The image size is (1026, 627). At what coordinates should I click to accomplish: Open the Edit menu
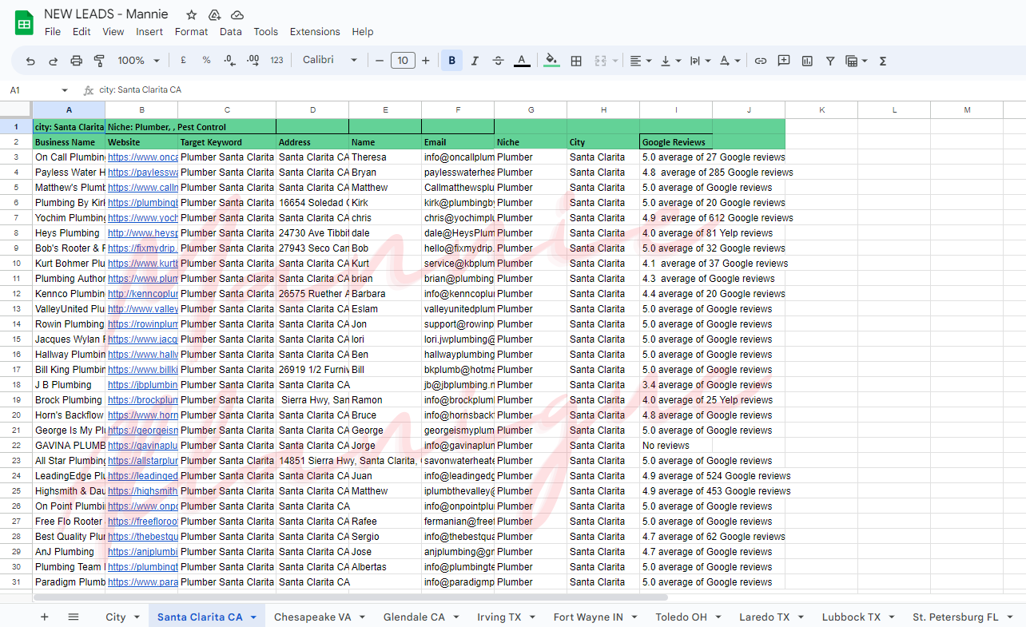pos(82,32)
